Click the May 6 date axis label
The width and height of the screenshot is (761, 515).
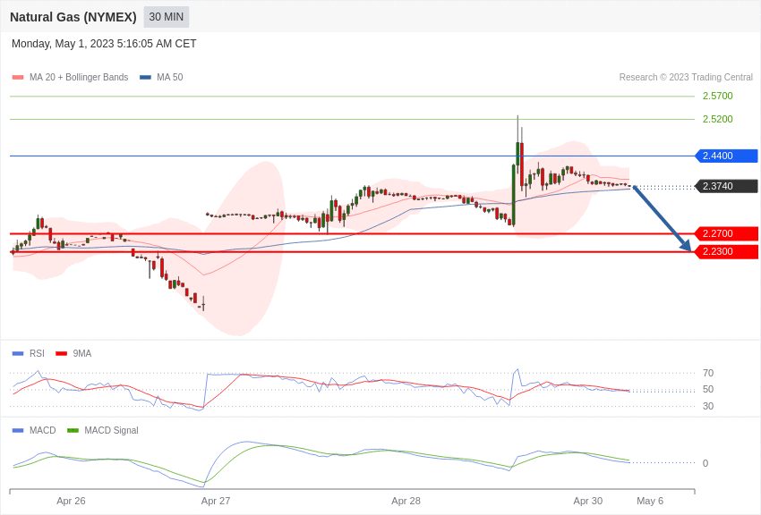point(650,501)
